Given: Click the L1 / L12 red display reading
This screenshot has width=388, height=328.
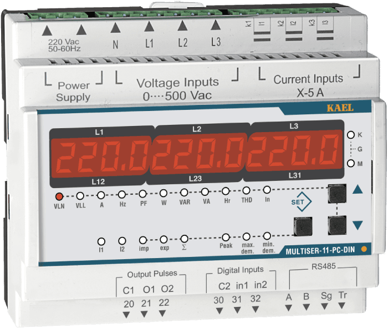Looking at the screenshot, I should (100, 157).
